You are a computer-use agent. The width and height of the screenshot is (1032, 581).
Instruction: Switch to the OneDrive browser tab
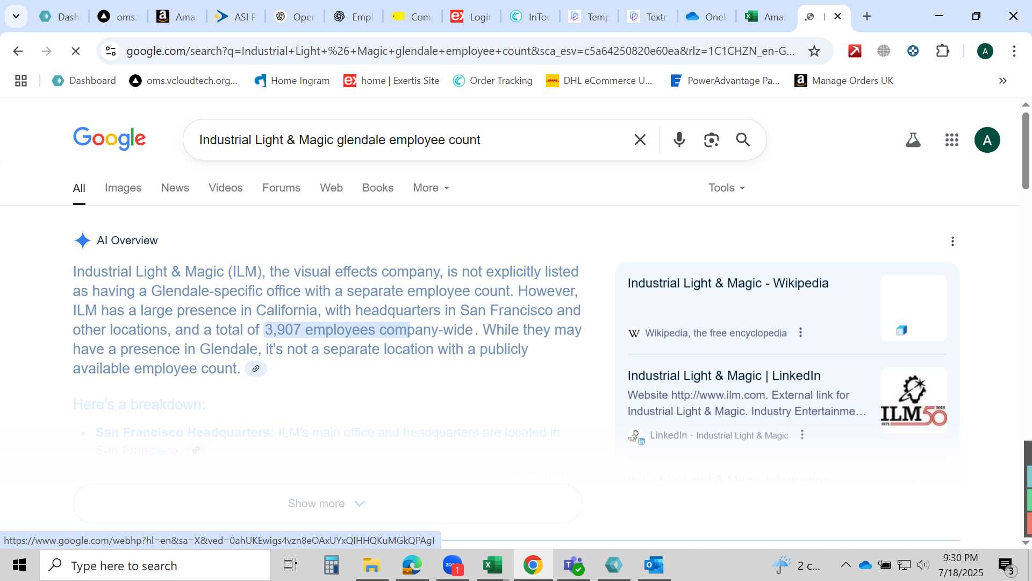(705, 17)
